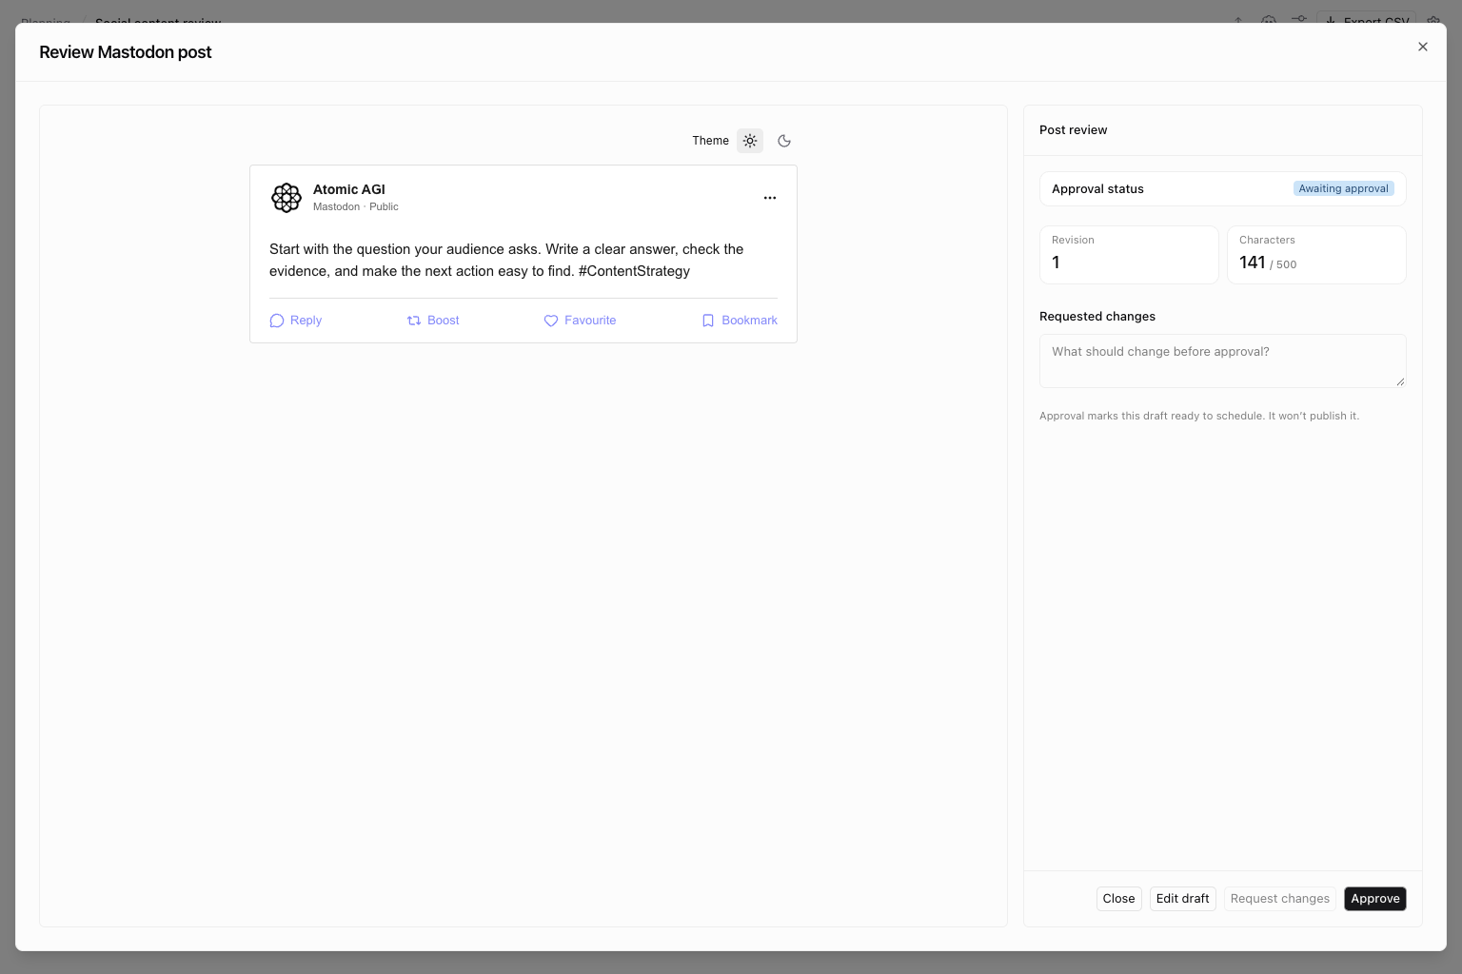
Task: Click the Revision number 1
Action: [x=1056, y=263]
